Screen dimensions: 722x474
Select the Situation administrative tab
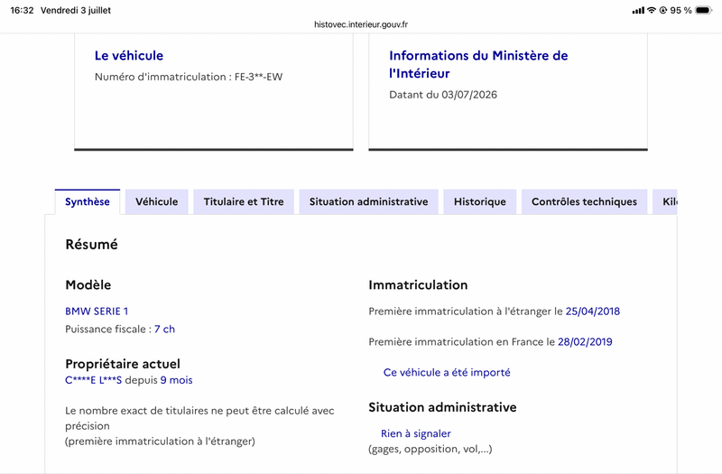coord(369,201)
